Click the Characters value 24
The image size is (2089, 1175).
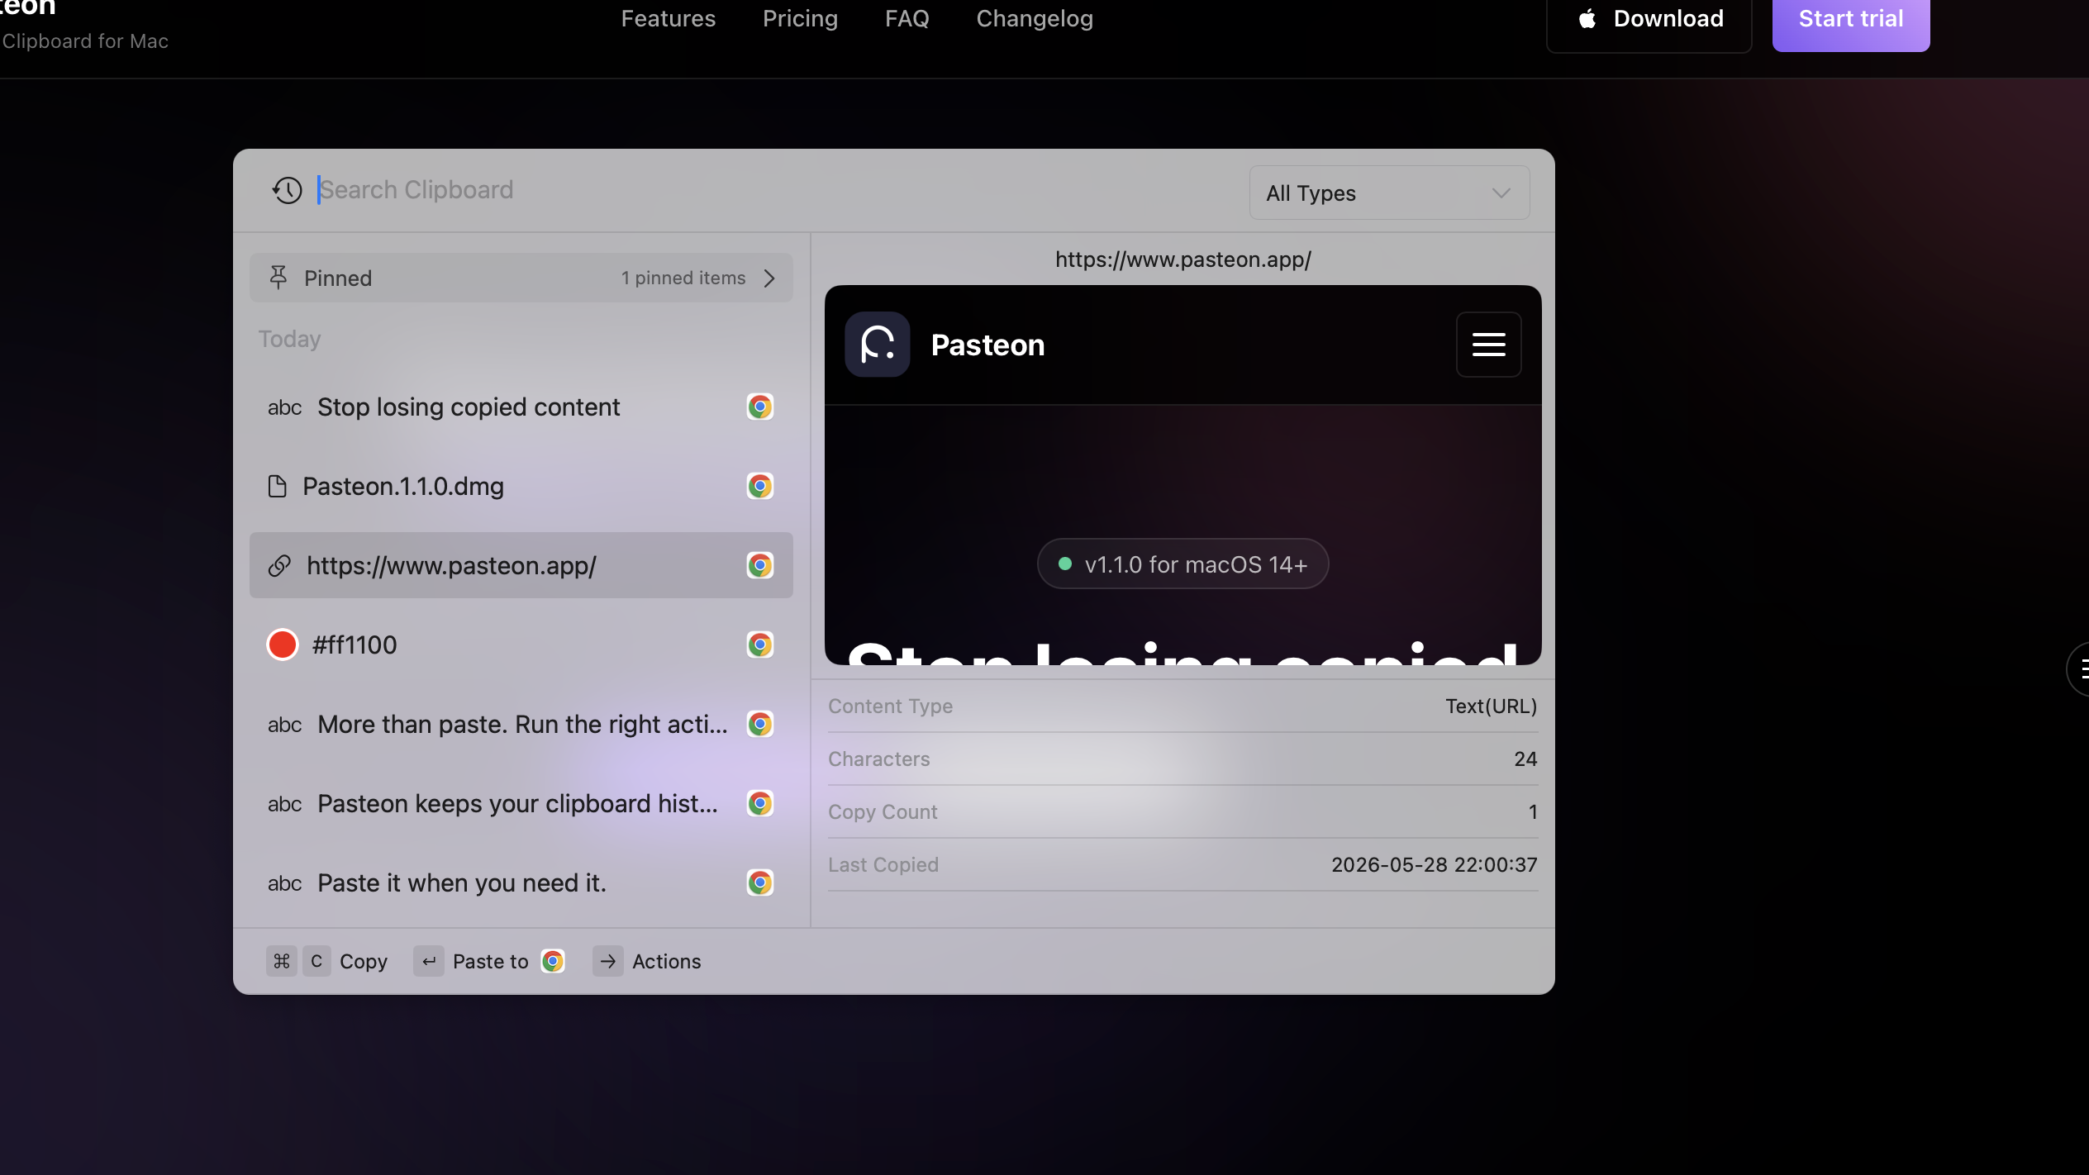[1525, 759]
